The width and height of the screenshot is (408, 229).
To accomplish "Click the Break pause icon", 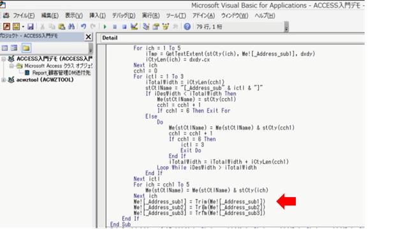I will [115, 27].
